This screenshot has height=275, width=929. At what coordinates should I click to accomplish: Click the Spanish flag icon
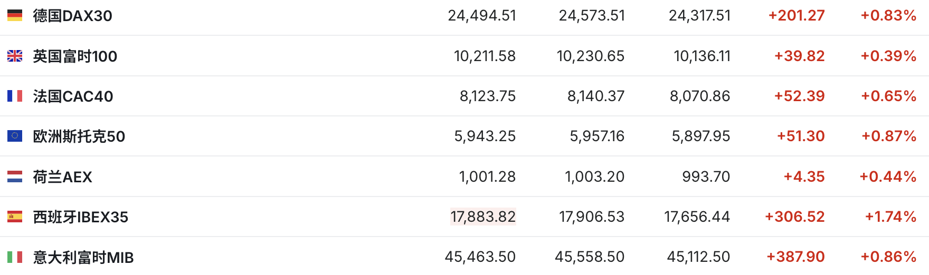[15, 217]
